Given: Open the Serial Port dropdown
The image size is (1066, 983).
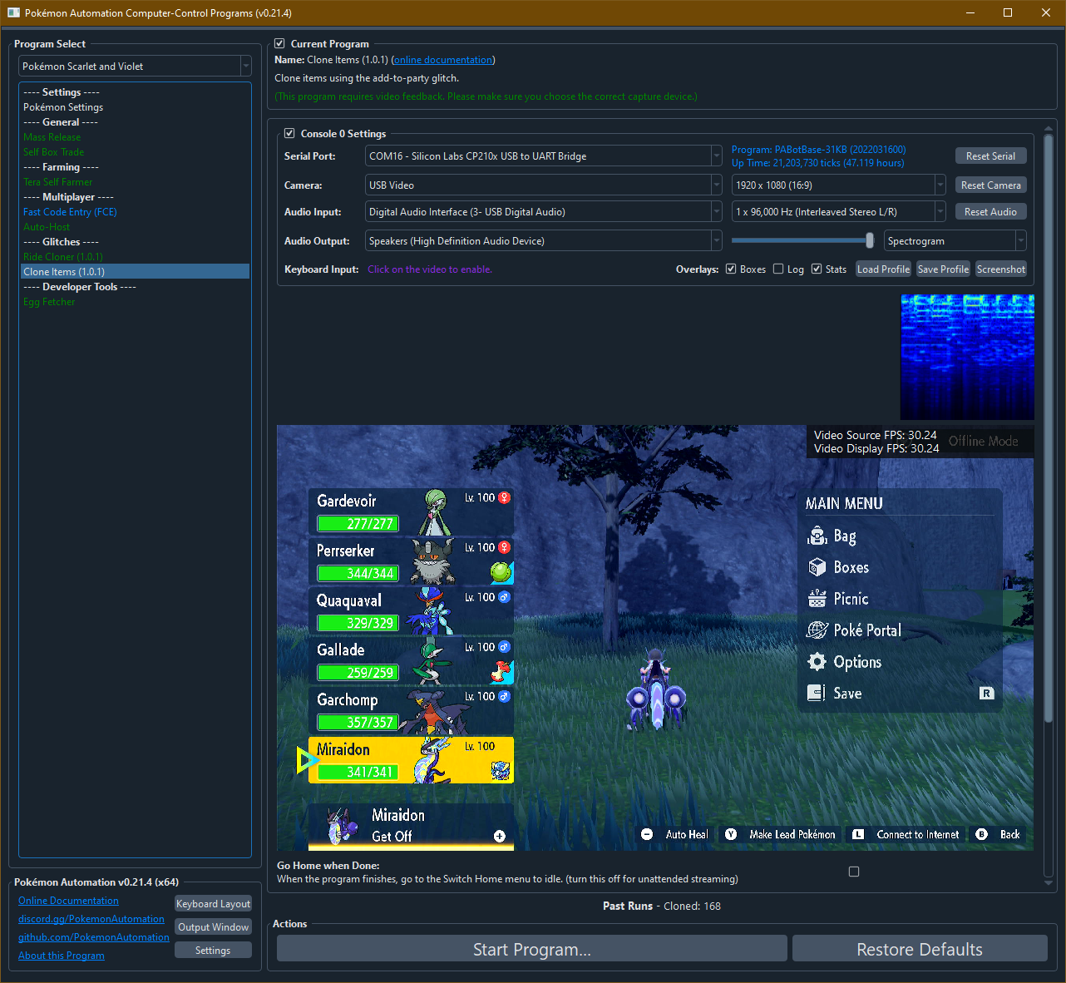Looking at the screenshot, I should tap(544, 156).
